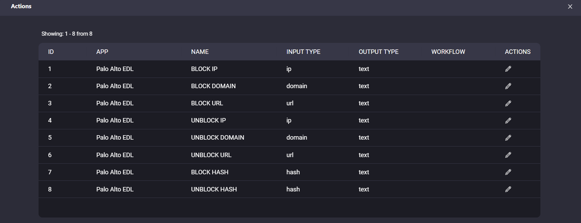Screen dimensions: 581x223
Task: Click Palo Alto EDL in BLOCK DOMAIN row
Action: click(x=115, y=86)
